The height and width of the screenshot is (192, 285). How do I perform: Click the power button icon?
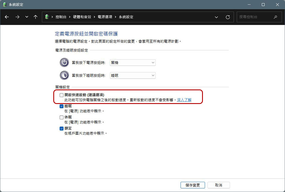click(64, 62)
